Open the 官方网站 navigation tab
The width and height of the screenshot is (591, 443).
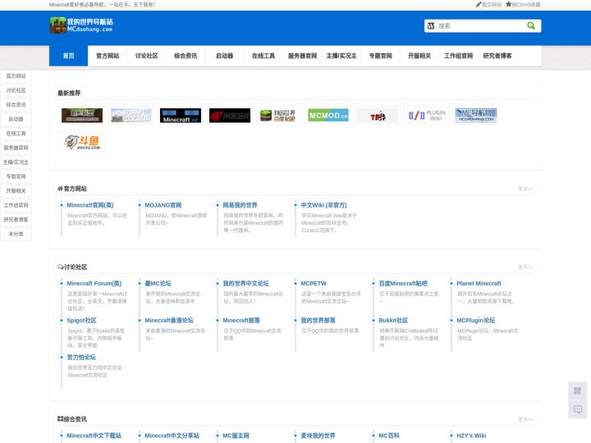coord(108,56)
